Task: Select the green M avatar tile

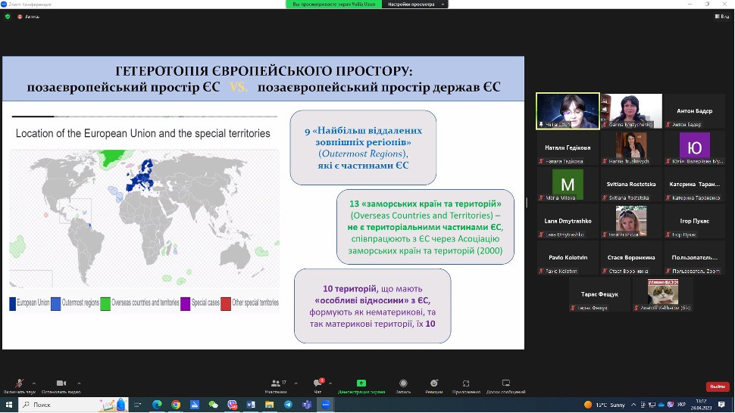Action: (x=568, y=185)
